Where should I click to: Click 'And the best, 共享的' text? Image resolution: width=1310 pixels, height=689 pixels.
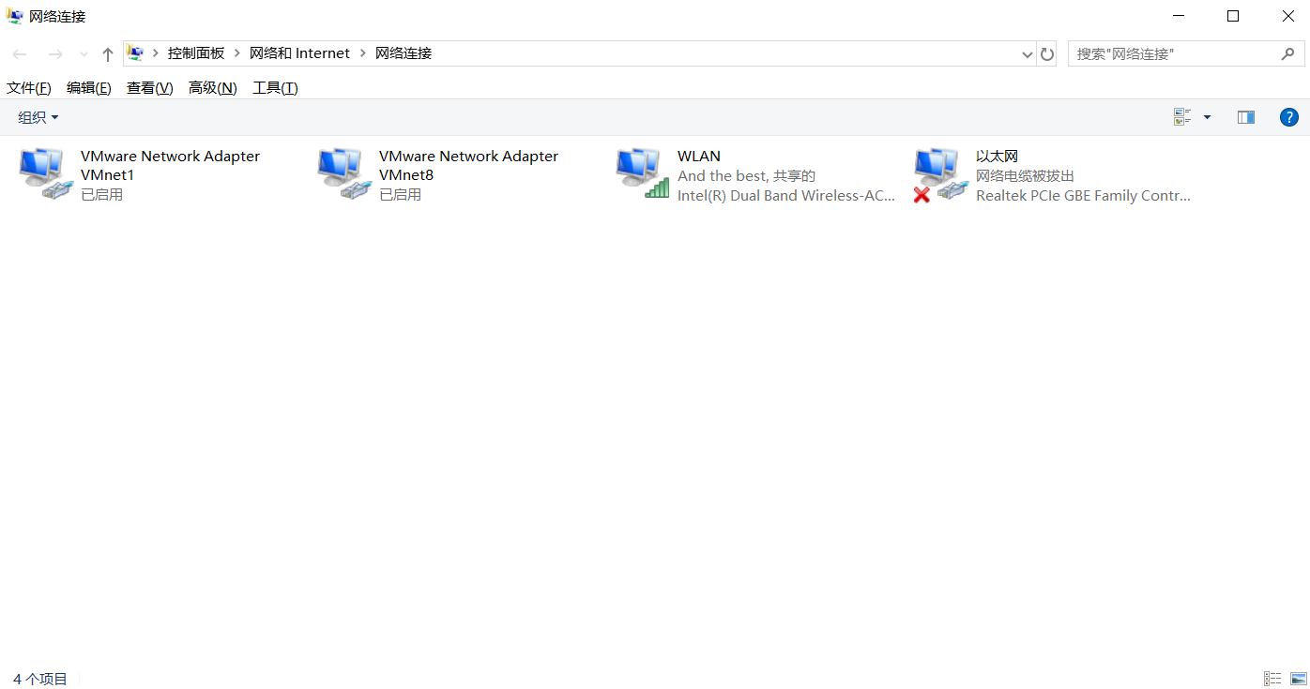click(x=747, y=175)
